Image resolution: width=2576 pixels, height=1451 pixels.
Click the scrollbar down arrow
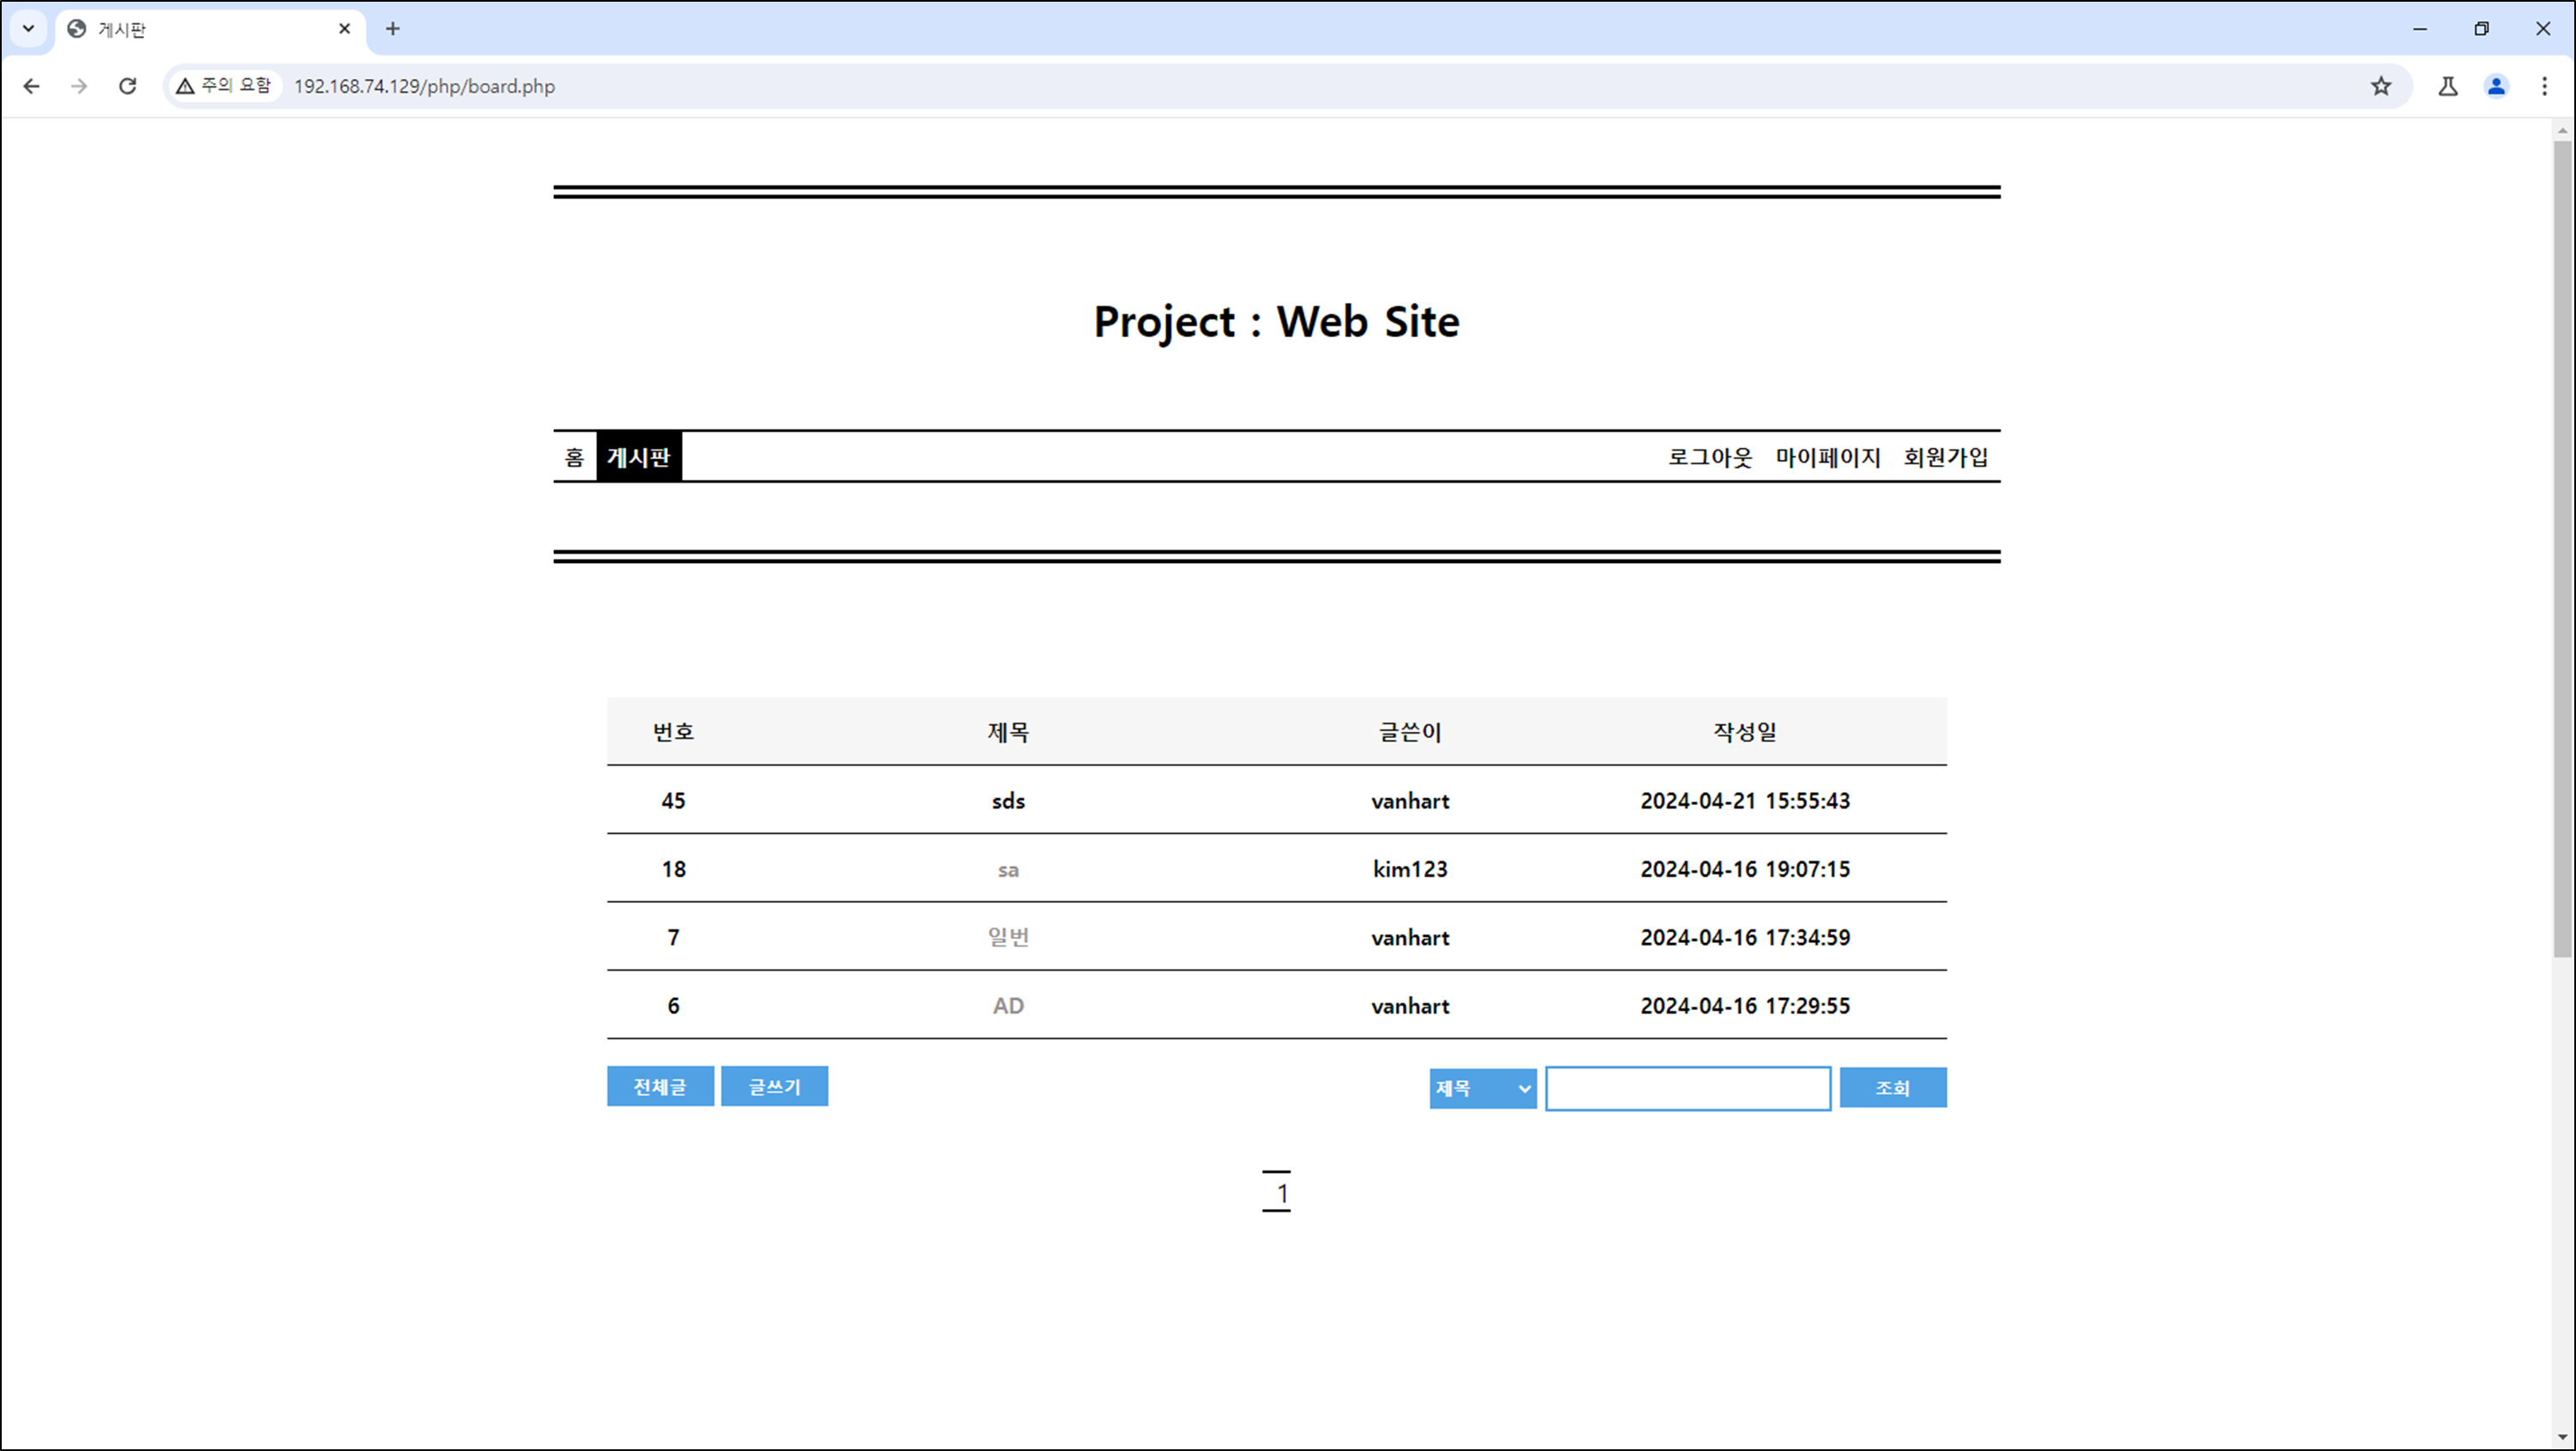click(x=2562, y=1438)
